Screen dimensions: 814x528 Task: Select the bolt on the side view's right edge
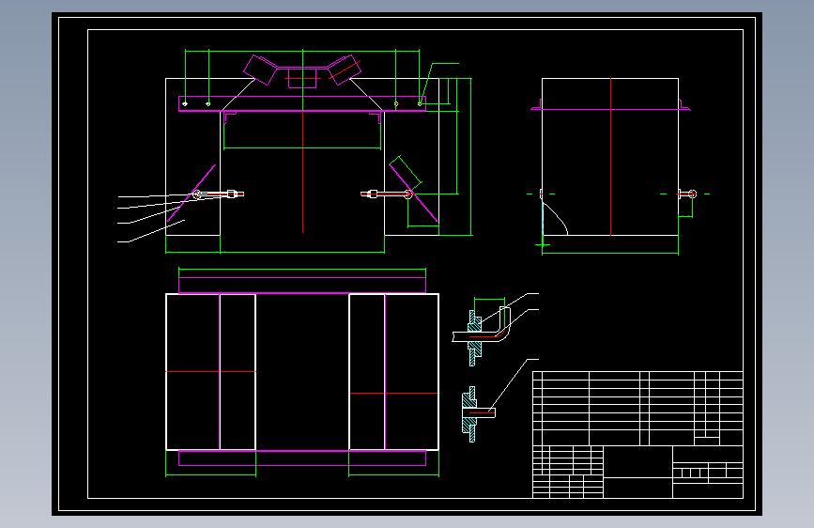687,194
